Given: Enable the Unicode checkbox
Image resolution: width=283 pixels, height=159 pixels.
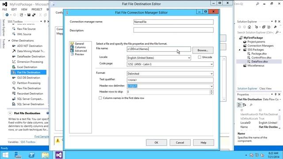Looking at the screenshot, I should click(x=199, y=57).
